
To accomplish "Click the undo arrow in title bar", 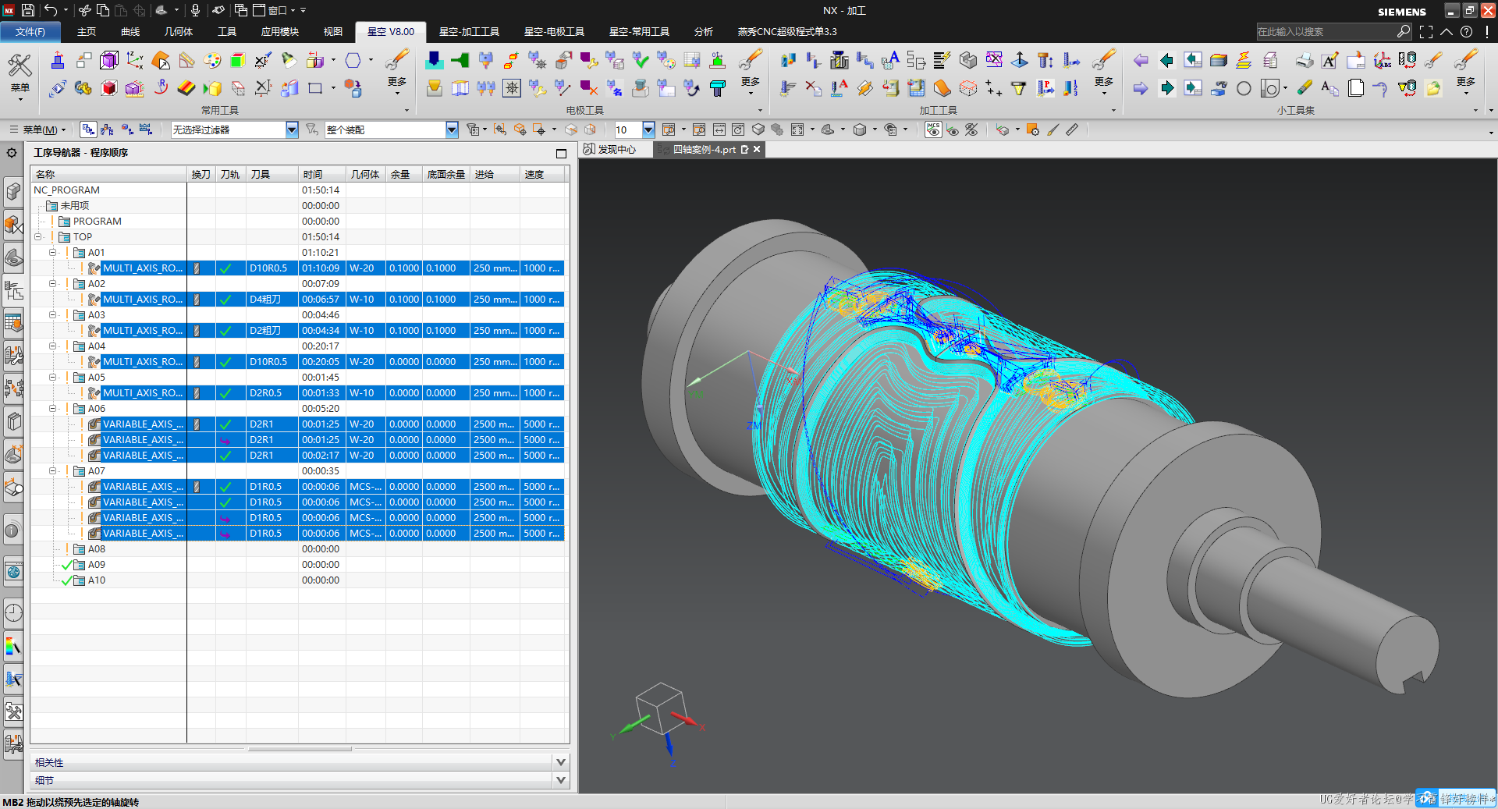I will click(51, 10).
